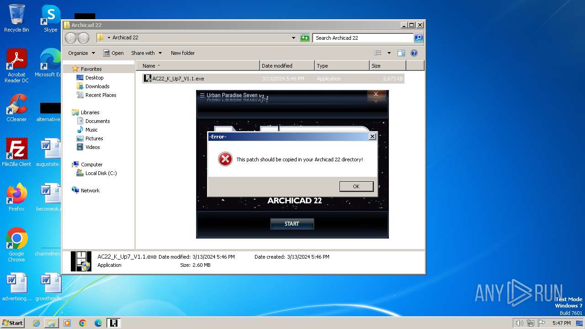Click New folder in the toolbar
Screen dimensions: 585x329
point(183,53)
